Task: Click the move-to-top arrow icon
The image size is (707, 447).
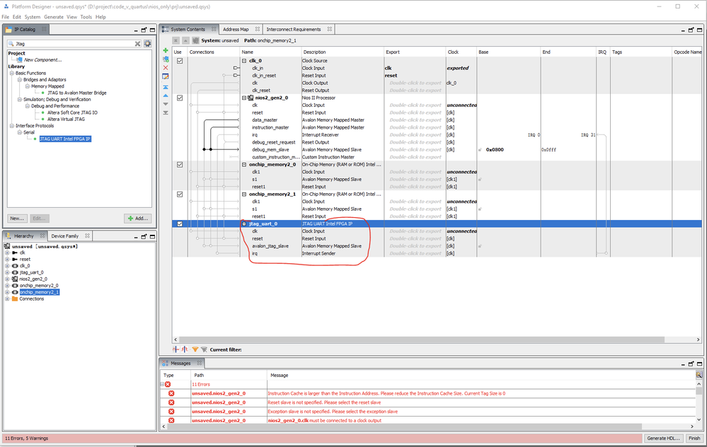Action: [166, 87]
